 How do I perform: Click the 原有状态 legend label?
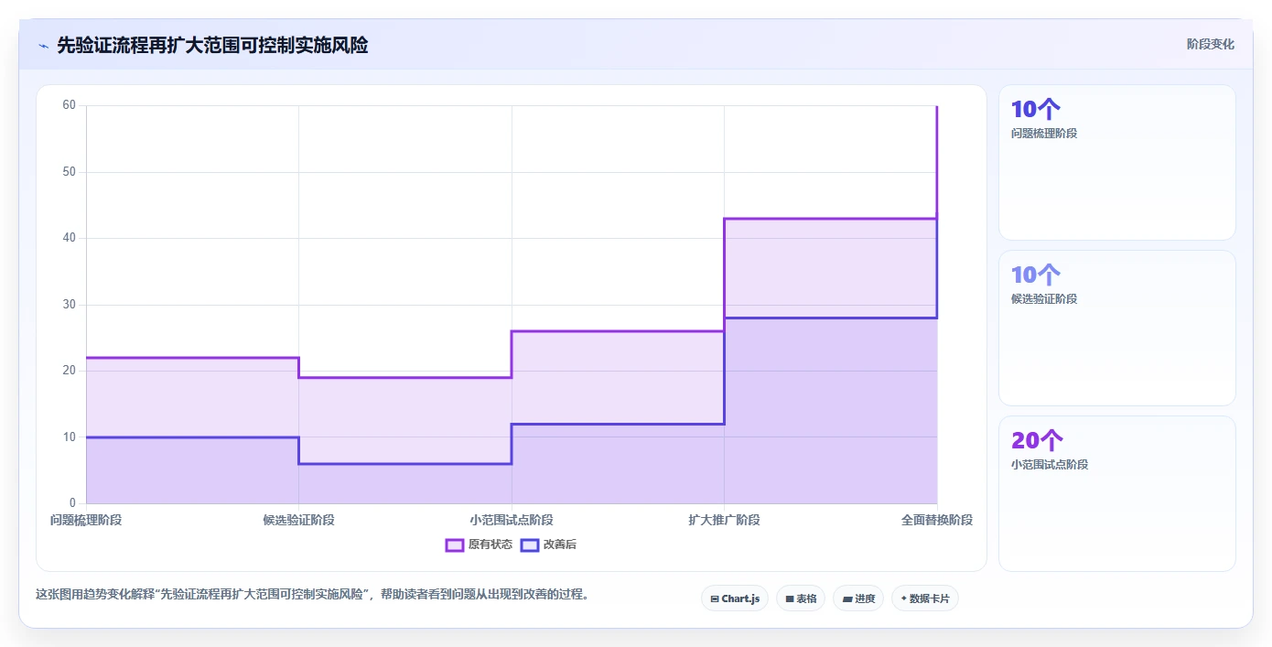pos(490,545)
